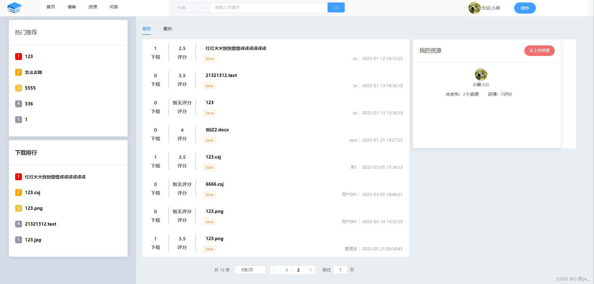The height and width of the screenshot is (284, 594).
Task: Click author 管理员 on last row
Action: click(x=351, y=249)
